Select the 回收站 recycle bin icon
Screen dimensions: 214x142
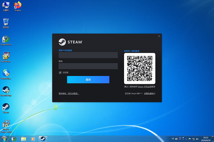click(x=6, y=23)
